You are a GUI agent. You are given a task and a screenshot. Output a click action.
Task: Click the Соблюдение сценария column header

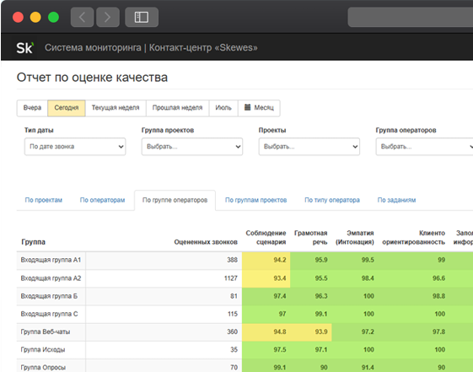point(266,237)
